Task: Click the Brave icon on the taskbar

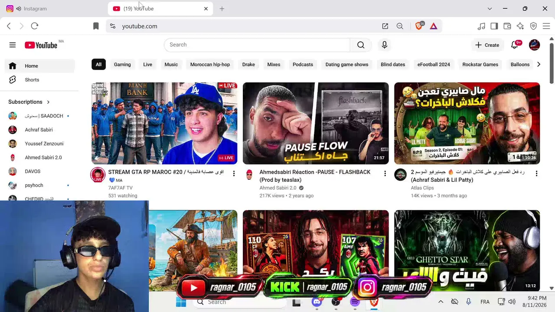Action: (x=374, y=302)
